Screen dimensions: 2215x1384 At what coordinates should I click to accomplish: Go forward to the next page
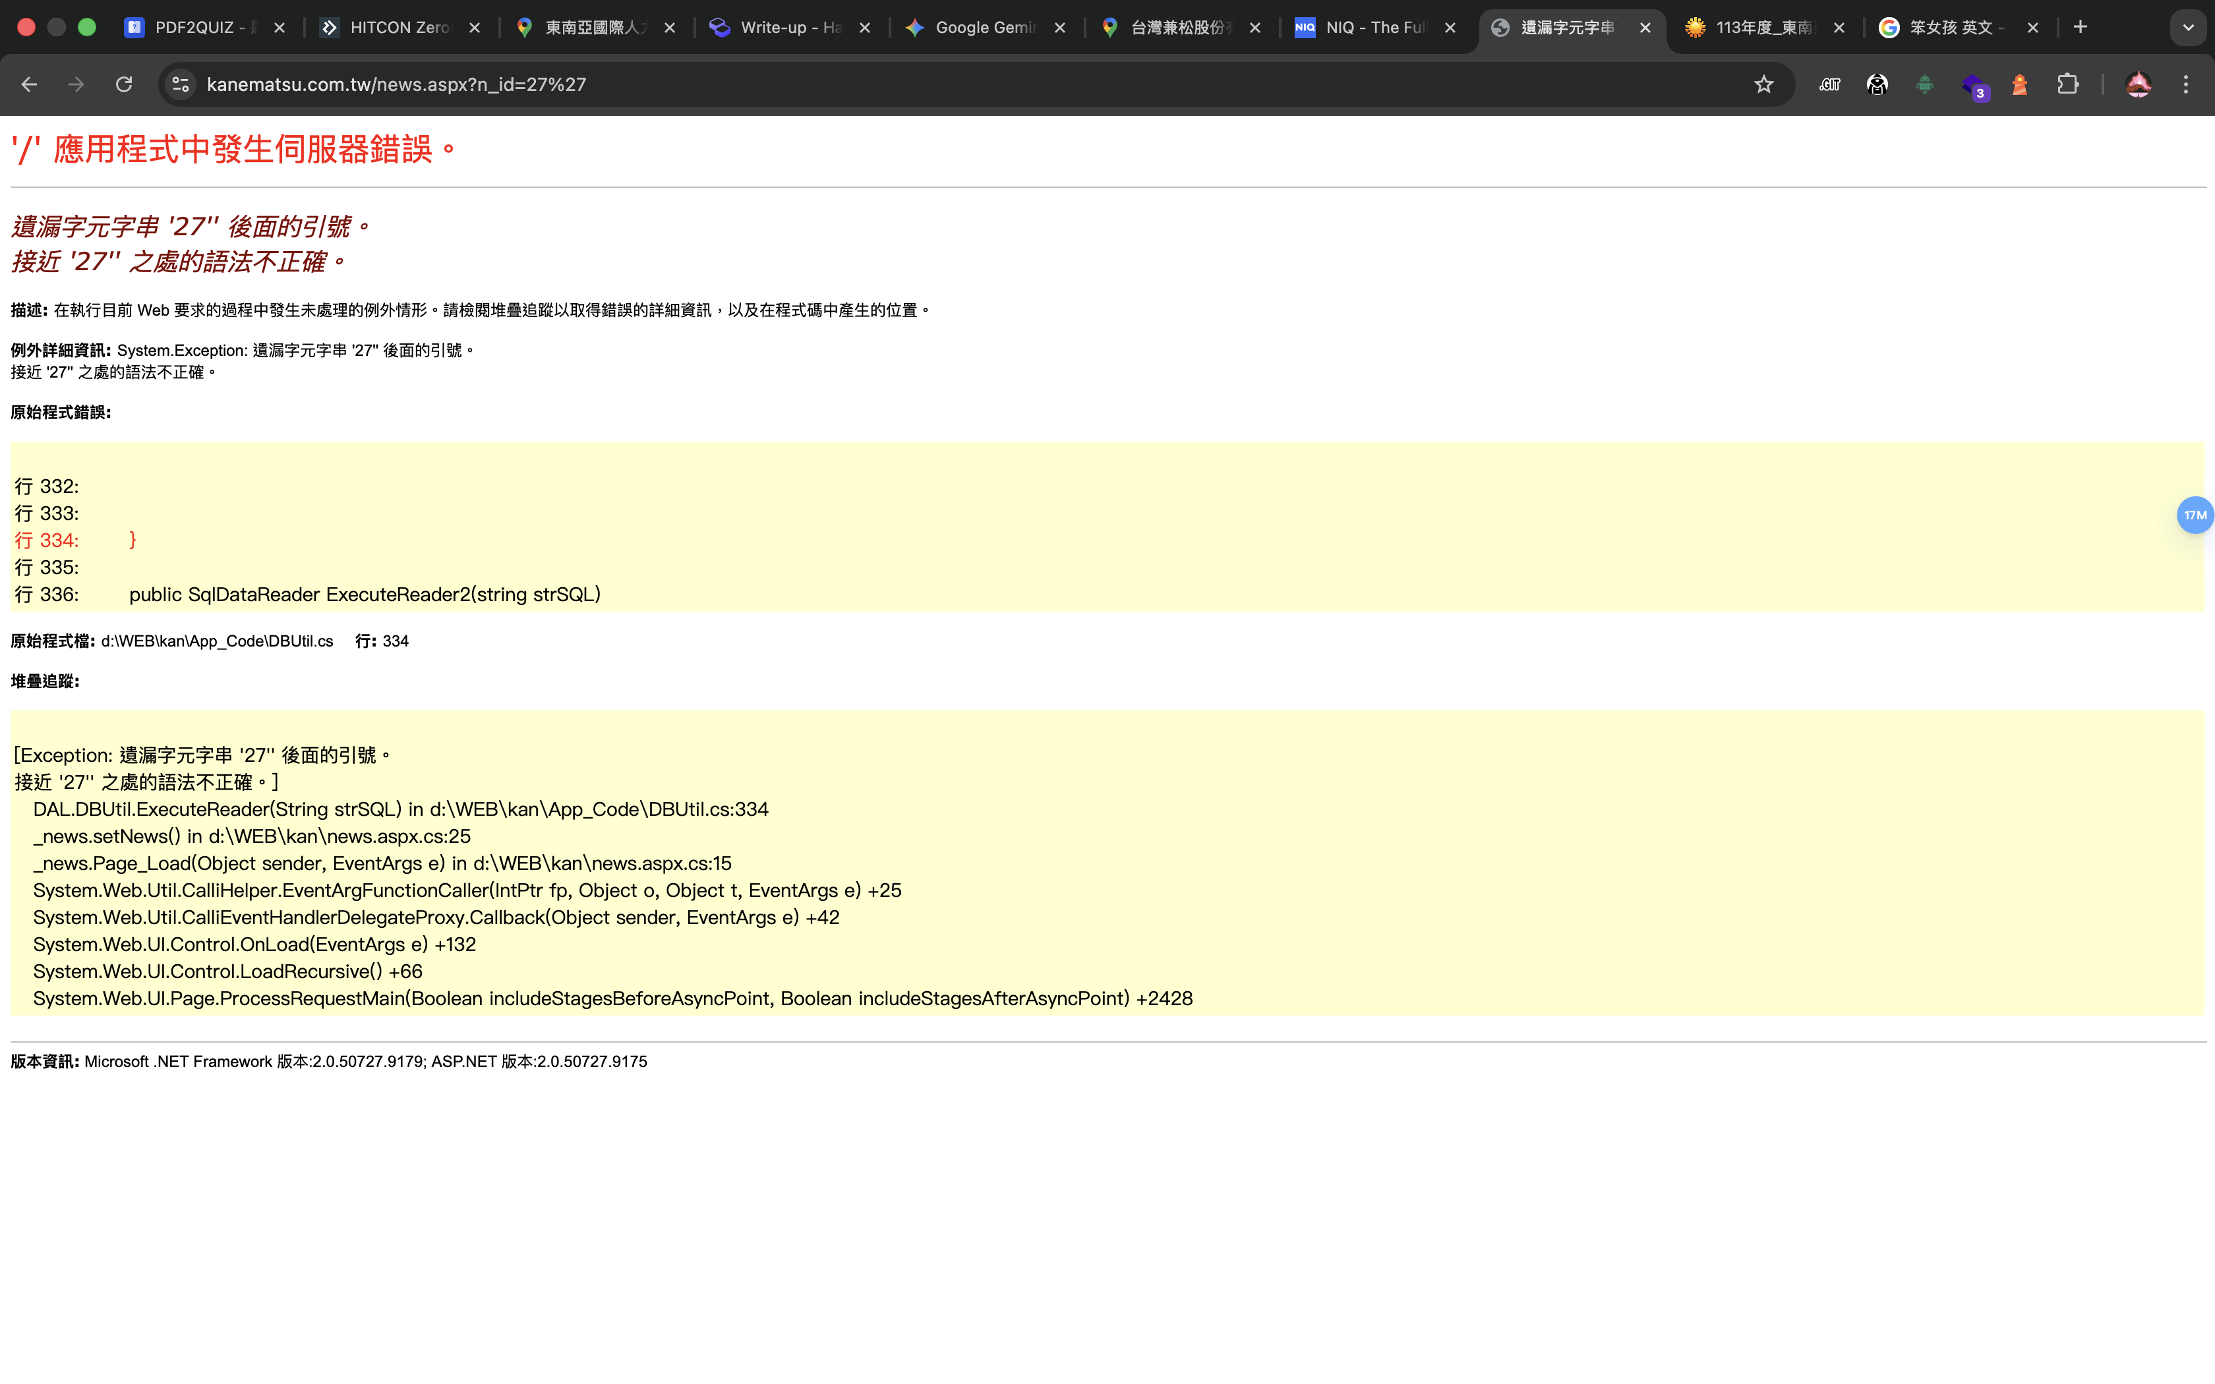click(76, 84)
